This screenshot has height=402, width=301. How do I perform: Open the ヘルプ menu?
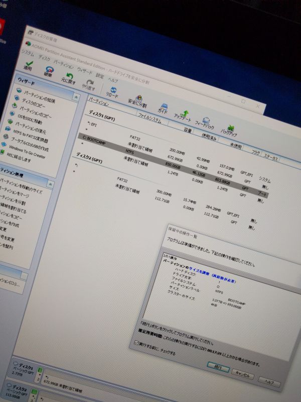(x=113, y=80)
